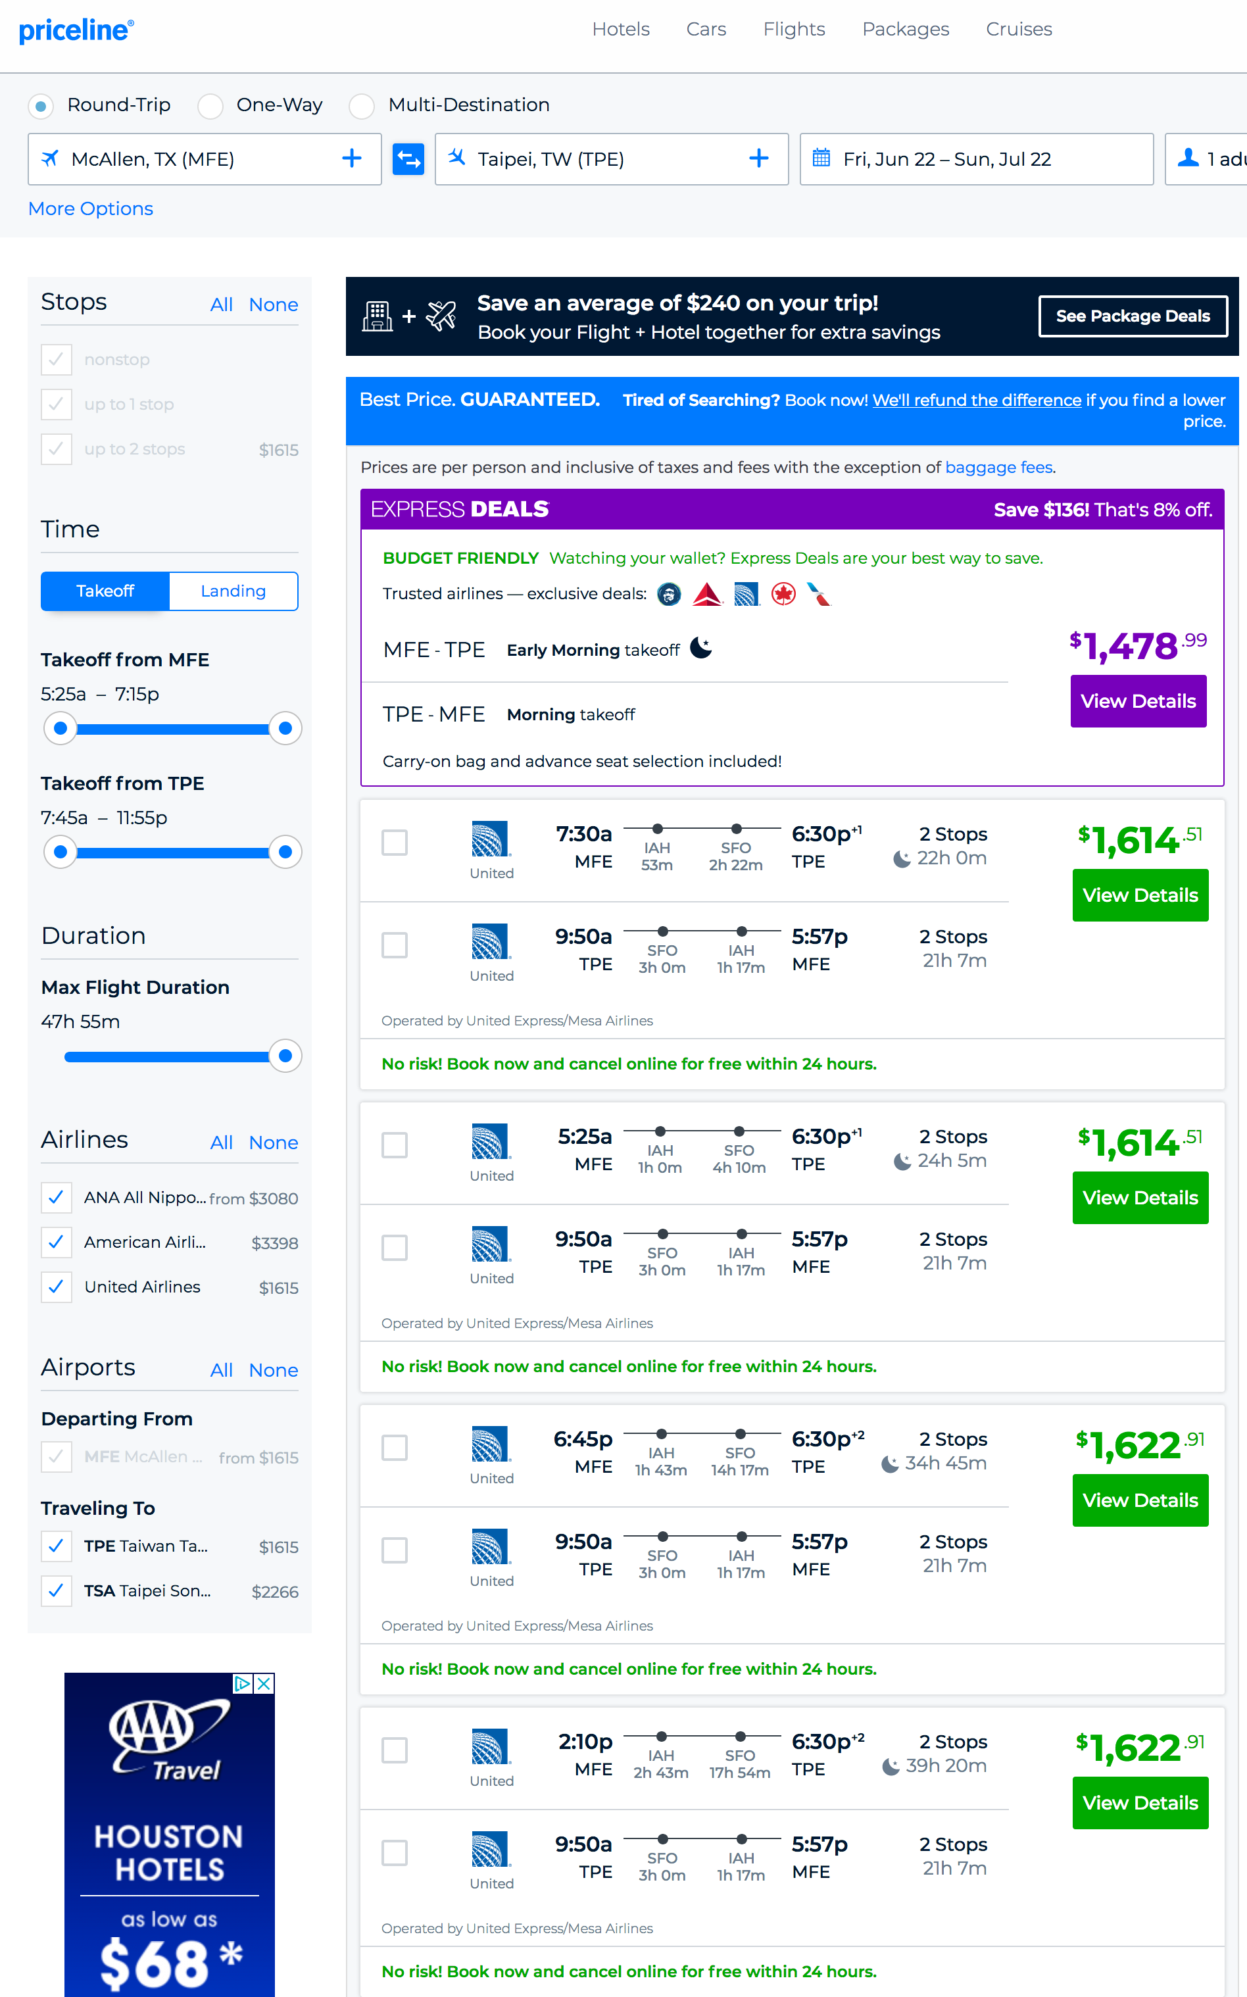Click the McAllen, TX (MFE) origin field

(x=205, y=159)
